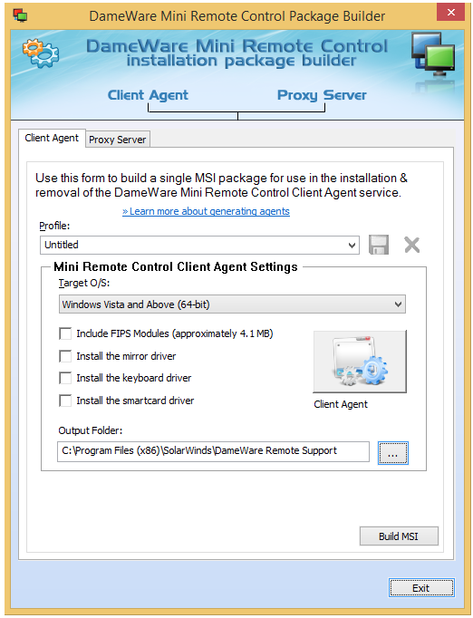Switch to the Proxy Server tab
Screen dimensions: 473x618
(x=118, y=140)
